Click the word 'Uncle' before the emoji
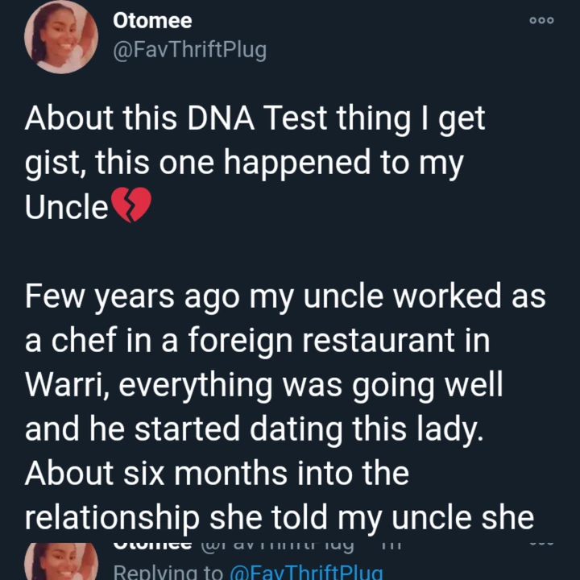Image resolution: width=580 pixels, height=580 pixels. (x=67, y=206)
